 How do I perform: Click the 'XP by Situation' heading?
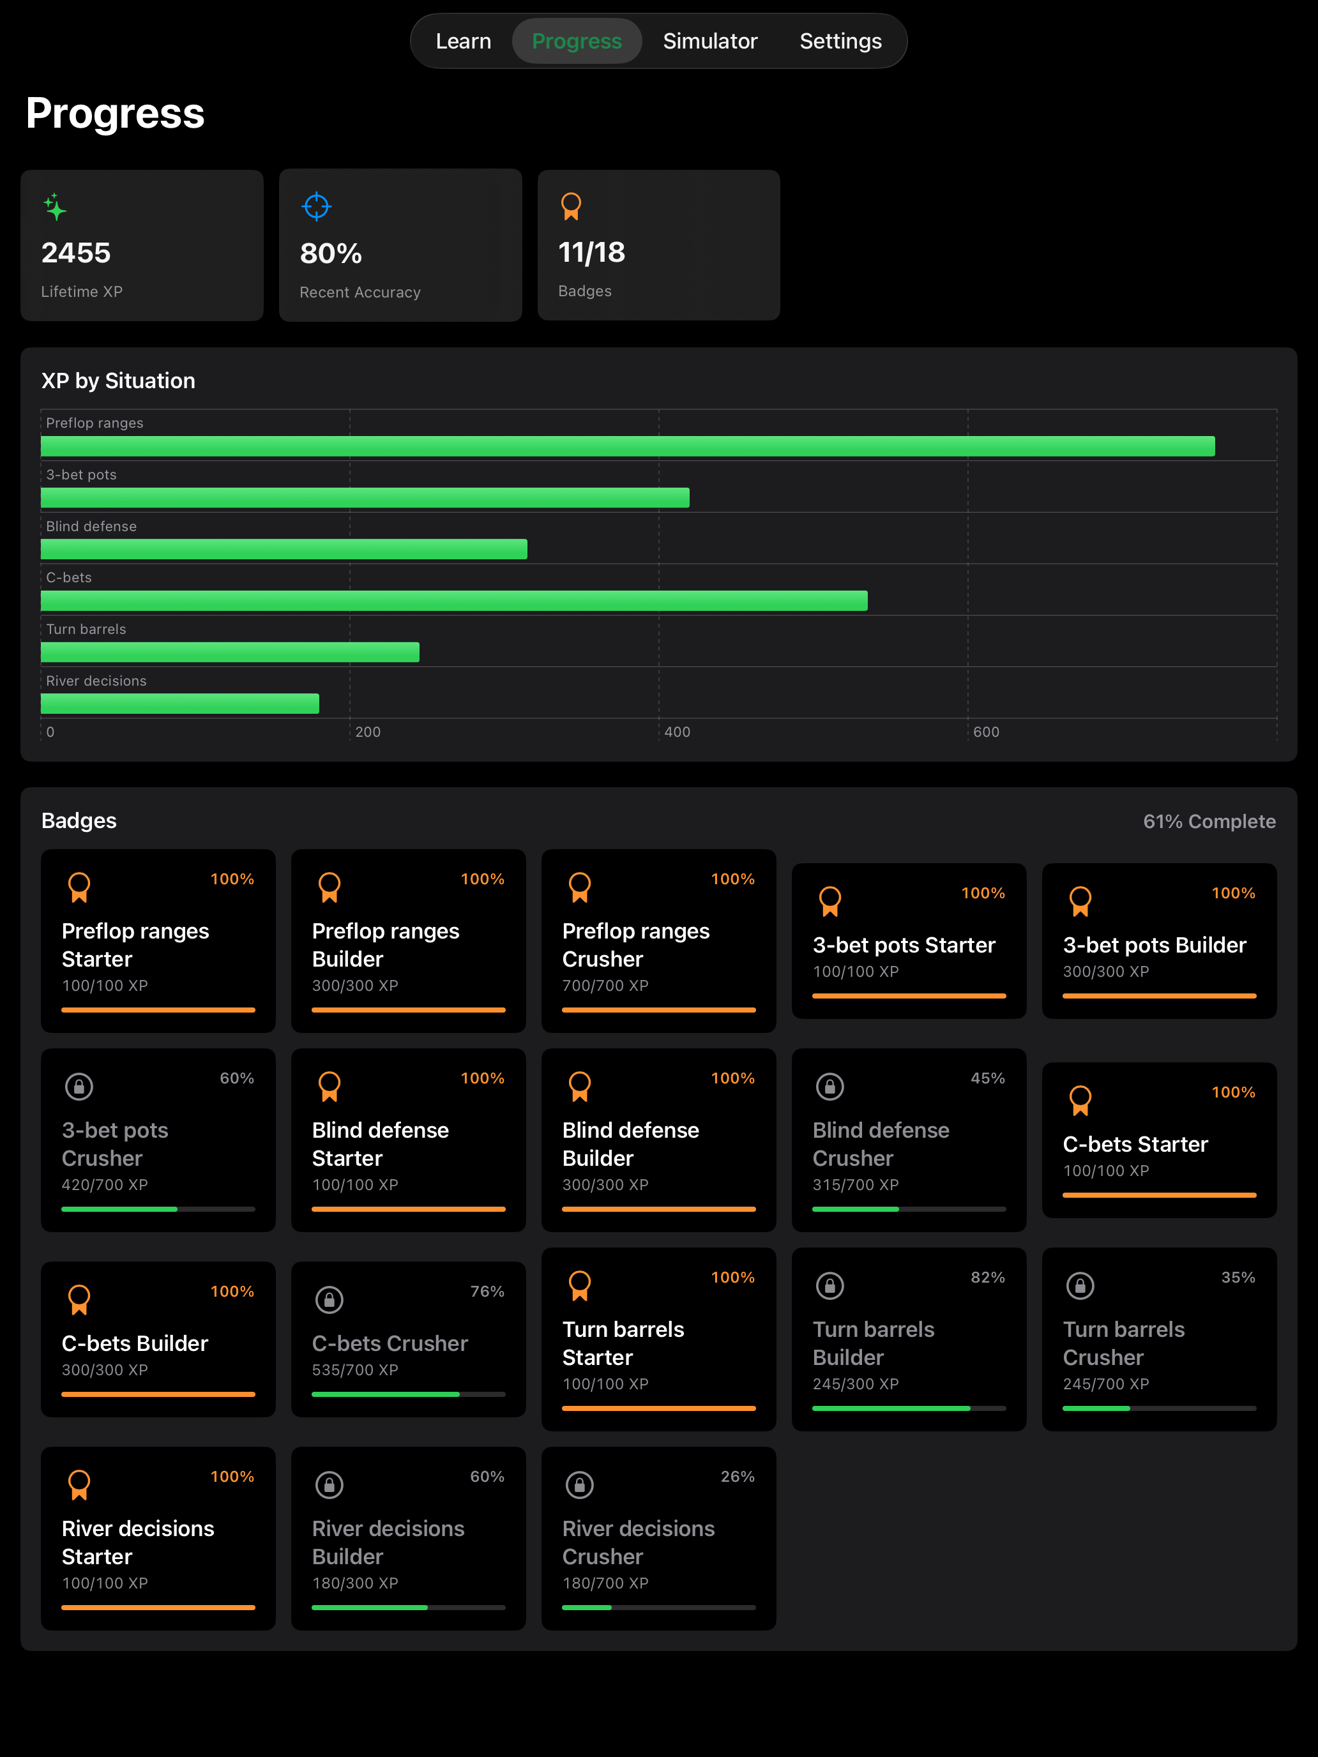pos(118,381)
